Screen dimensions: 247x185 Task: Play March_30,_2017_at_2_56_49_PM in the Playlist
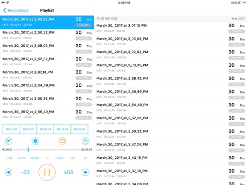point(47,115)
